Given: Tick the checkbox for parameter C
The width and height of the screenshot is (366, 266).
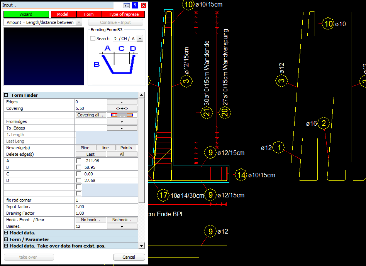Looking at the screenshot, I should click(79, 174).
